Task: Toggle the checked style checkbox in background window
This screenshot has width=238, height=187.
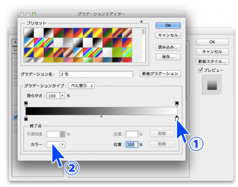Action: pos(15,117)
